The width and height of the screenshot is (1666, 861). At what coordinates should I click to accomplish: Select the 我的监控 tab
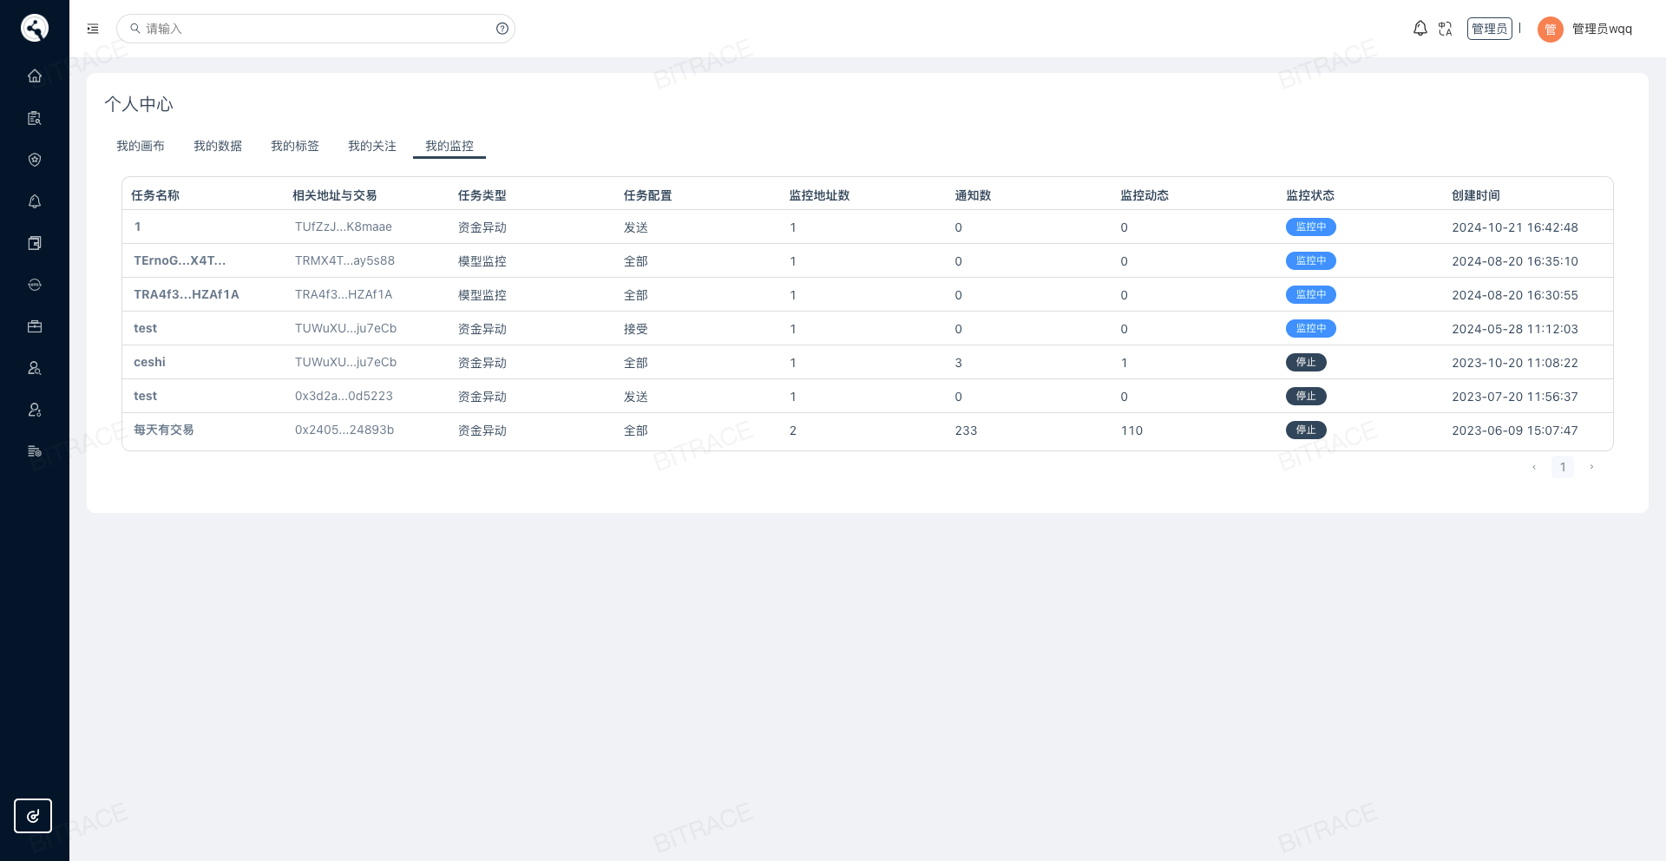point(449,146)
